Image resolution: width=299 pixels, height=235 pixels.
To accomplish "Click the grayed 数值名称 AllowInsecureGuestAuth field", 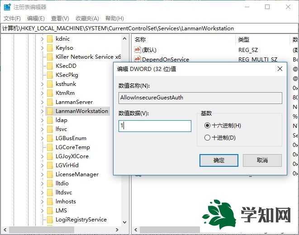I will pyautogui.click(x=200, y=98).
